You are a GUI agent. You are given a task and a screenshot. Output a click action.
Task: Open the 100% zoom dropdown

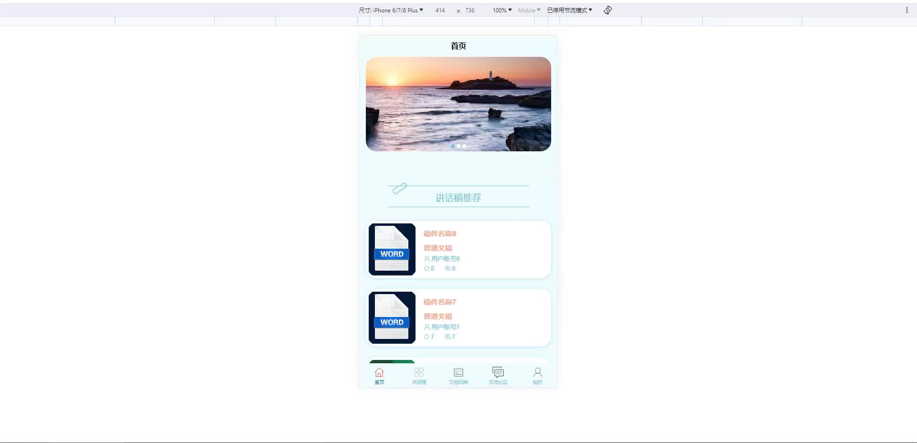pyautogui.click(x=502, y=10)
